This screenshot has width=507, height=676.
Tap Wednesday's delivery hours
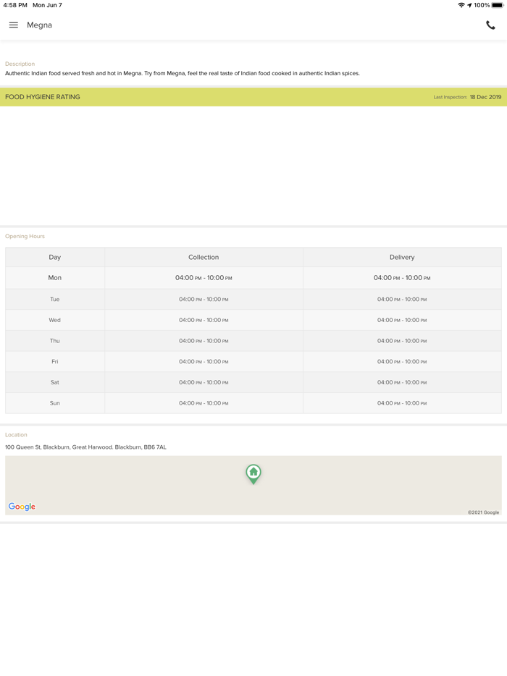[x=402, y=320]
